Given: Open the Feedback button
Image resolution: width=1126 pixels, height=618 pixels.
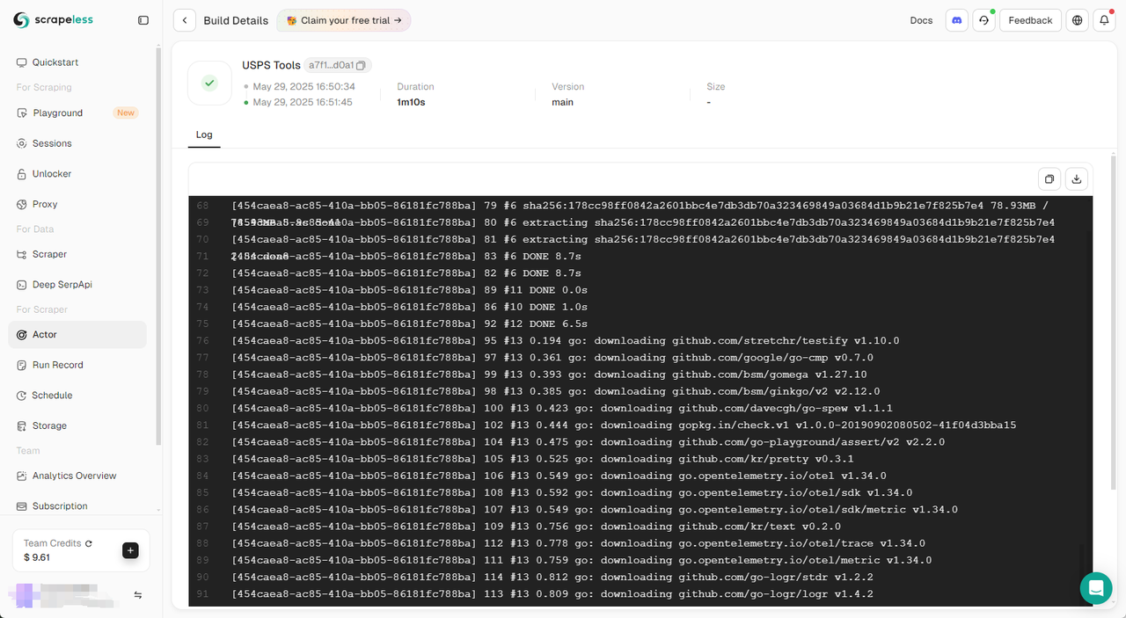Looking at the screenshot, I should coord(1030,20).
